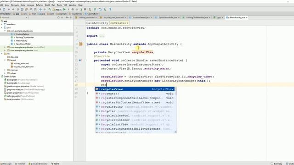Open the app run configuration dropdown
Screen dimensions: 294x165
(57, 9)
